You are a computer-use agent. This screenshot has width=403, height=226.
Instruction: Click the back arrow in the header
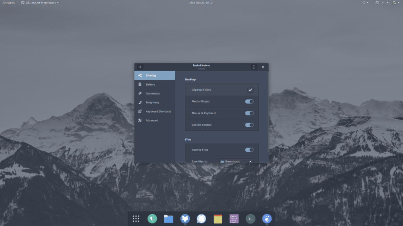tap(140, 67)
